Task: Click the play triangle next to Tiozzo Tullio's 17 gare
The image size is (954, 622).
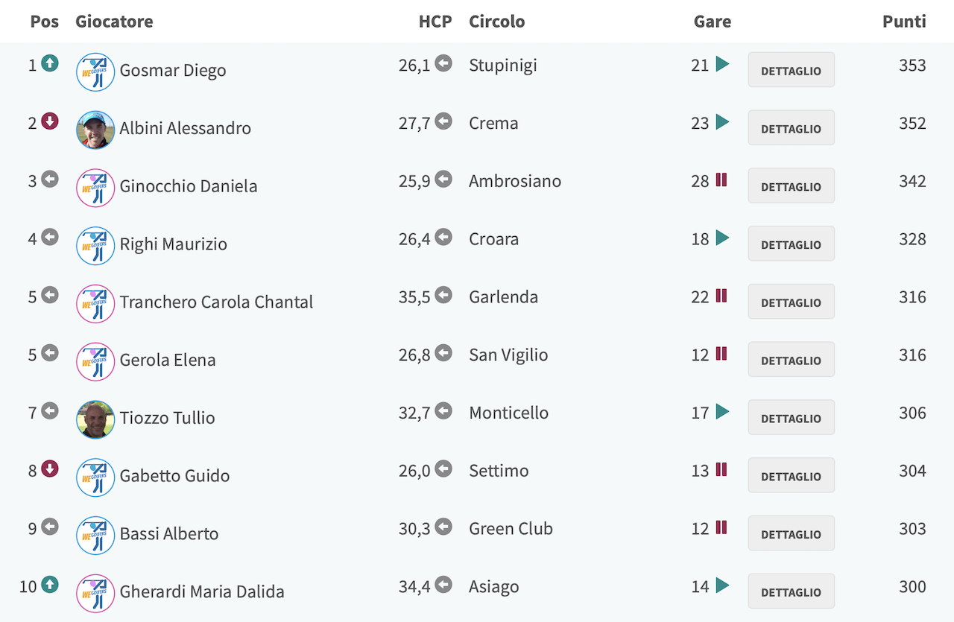Action: pos(722,411)
